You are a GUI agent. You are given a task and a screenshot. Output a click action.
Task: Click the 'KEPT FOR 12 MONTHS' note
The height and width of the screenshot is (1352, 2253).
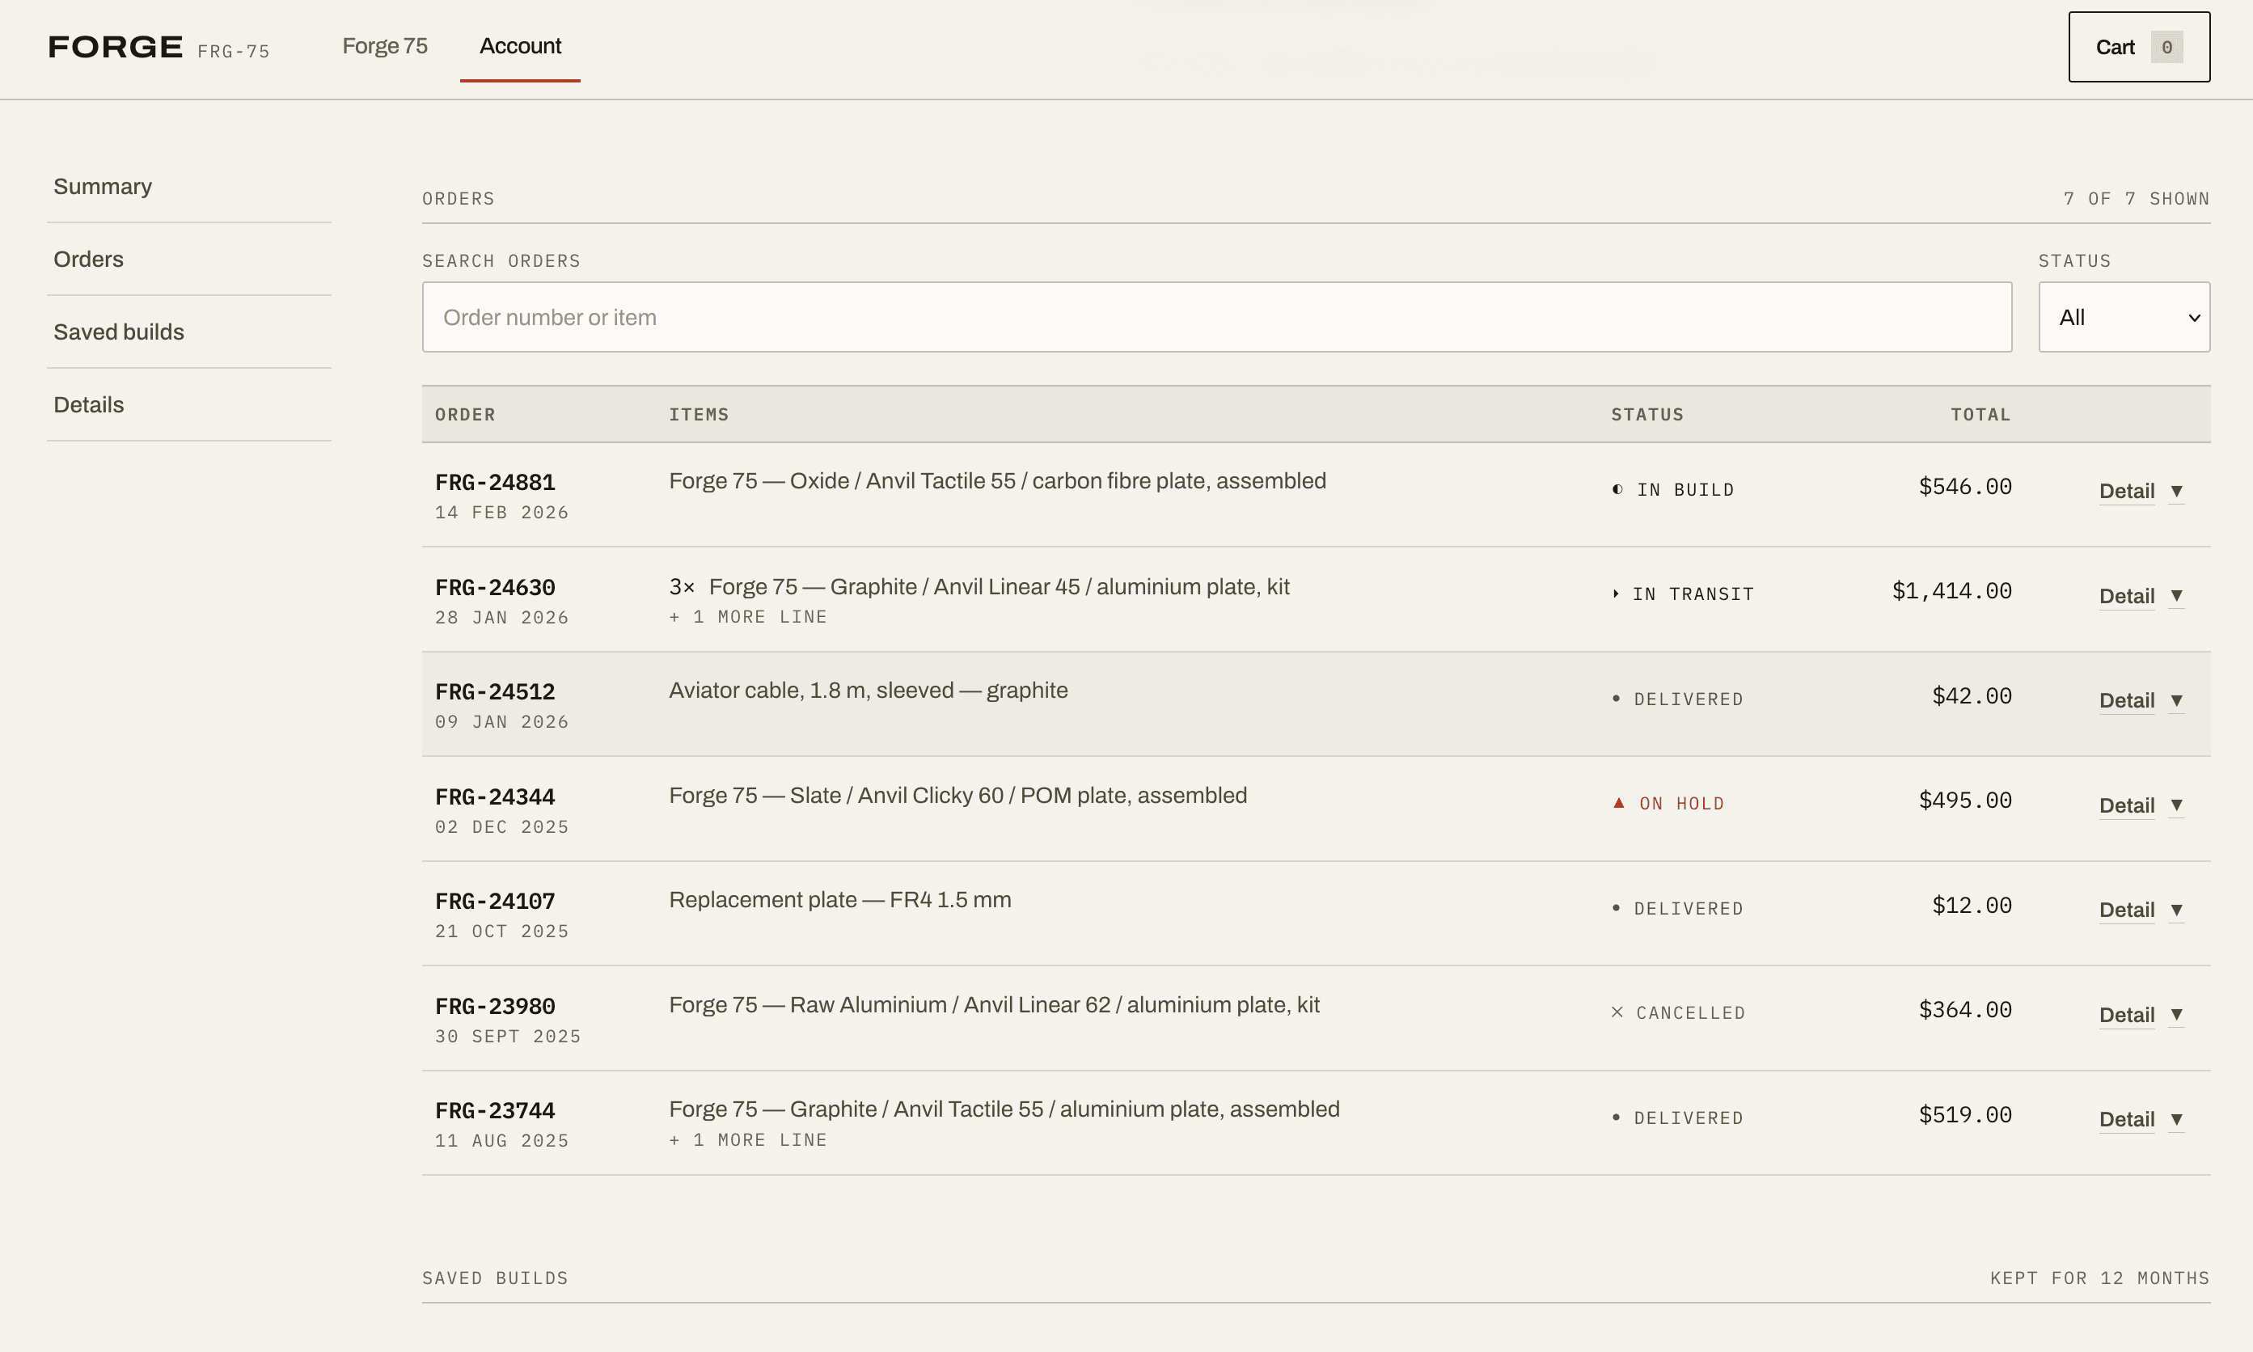point(2100,1278)
